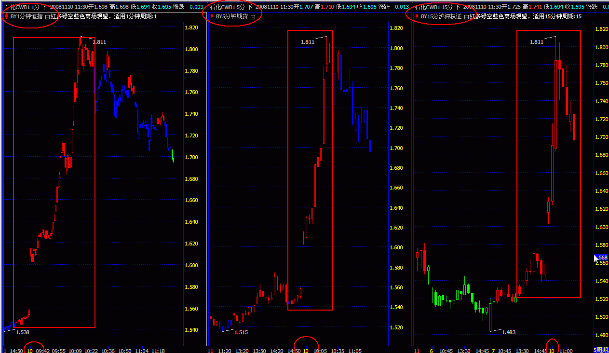
Task: Select the BY15分沪深权证 indicator name
Action: (x=441, y=16)
